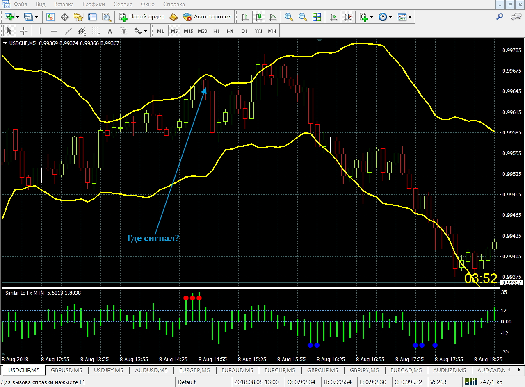Click the Новый ордер button
The height and width of the screenshot is (387, 525).
(x=142, y=17)
